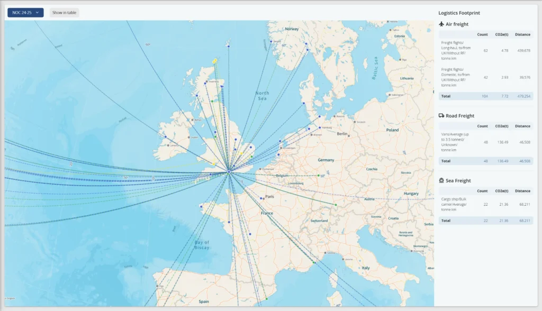Click the Road Freight section heading
This screenshot has height=311, width=542.
click(x=460, y=116)
